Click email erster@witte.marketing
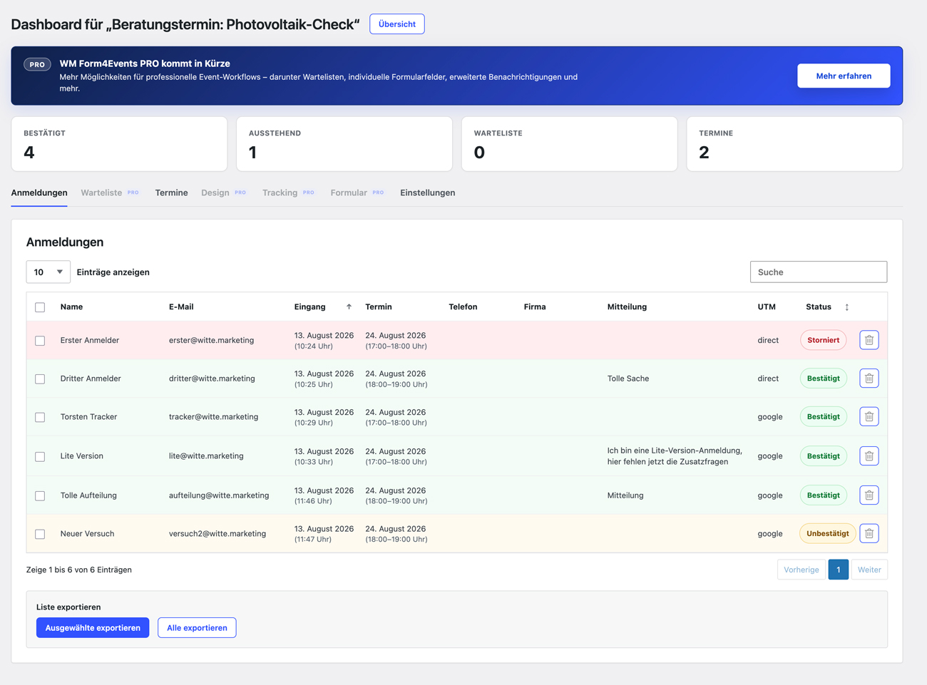Viewport: 927px width, 685px height. click(x=211, y=340)
